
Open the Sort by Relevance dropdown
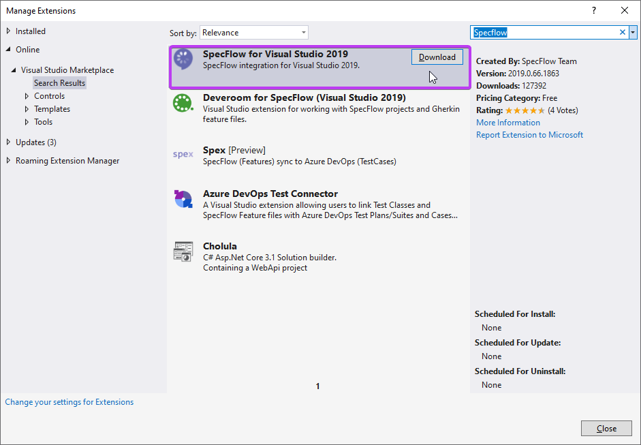pos(254,33)
